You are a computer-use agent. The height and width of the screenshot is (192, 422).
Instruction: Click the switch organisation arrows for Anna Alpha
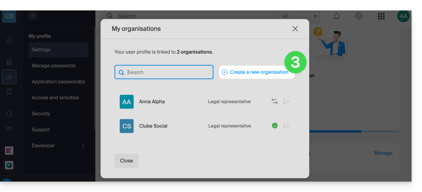click(x=274, y=102)
